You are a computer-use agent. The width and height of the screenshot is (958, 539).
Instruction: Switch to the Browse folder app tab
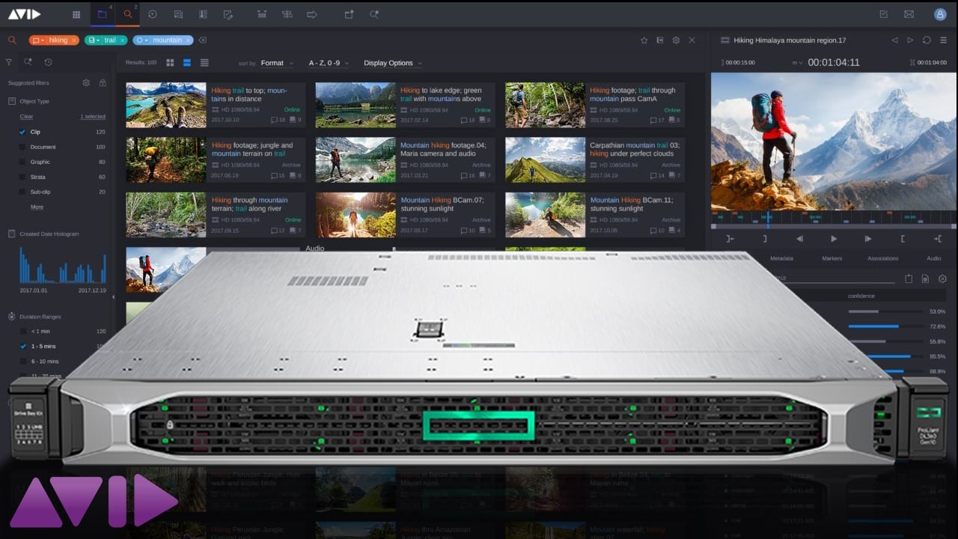click(x=103, y=13)
